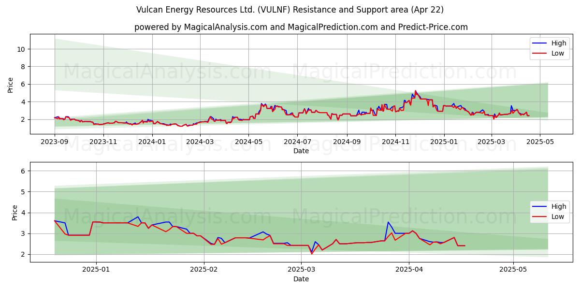Click the '6' y-axis tick on lower chart
Image resolution: width=580 pixels, height=290 pixels.
24,171
